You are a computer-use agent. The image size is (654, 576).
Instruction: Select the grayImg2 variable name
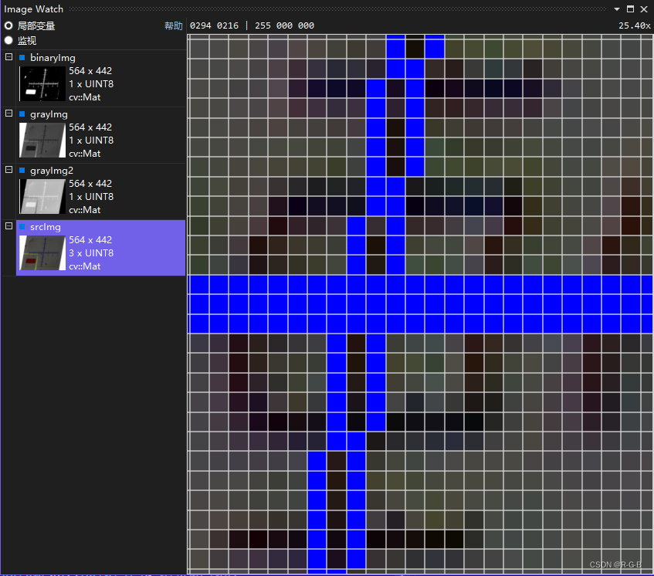[x=52, y=170]
